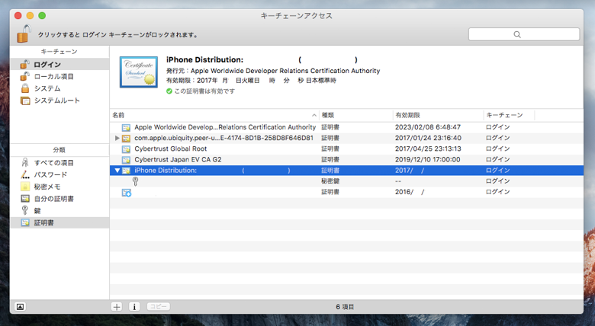Screen dimensions: 595x326
Task: Click the green zoom window button
Action: click(x=42, y=15)
